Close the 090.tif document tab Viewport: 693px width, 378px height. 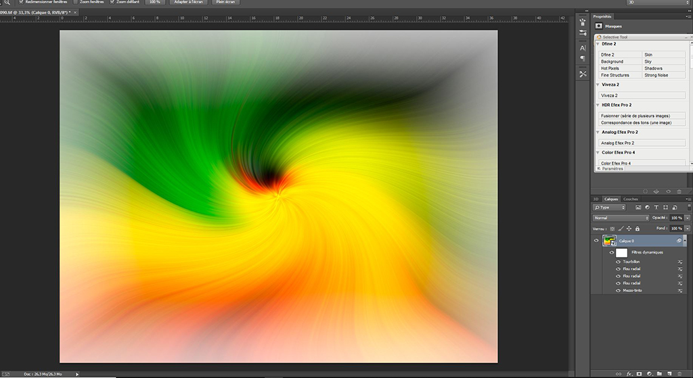coord(75,12)
